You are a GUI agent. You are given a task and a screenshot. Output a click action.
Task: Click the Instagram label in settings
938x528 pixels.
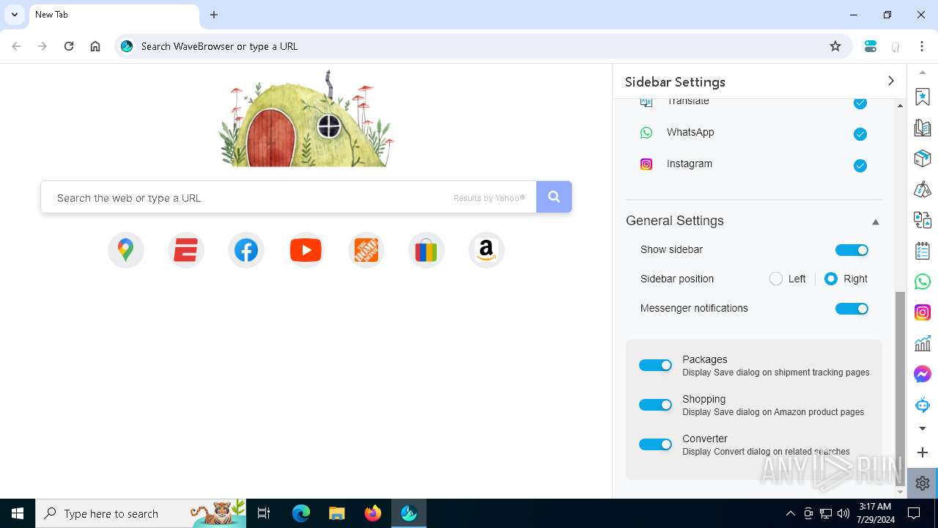[x=690, y=164]
